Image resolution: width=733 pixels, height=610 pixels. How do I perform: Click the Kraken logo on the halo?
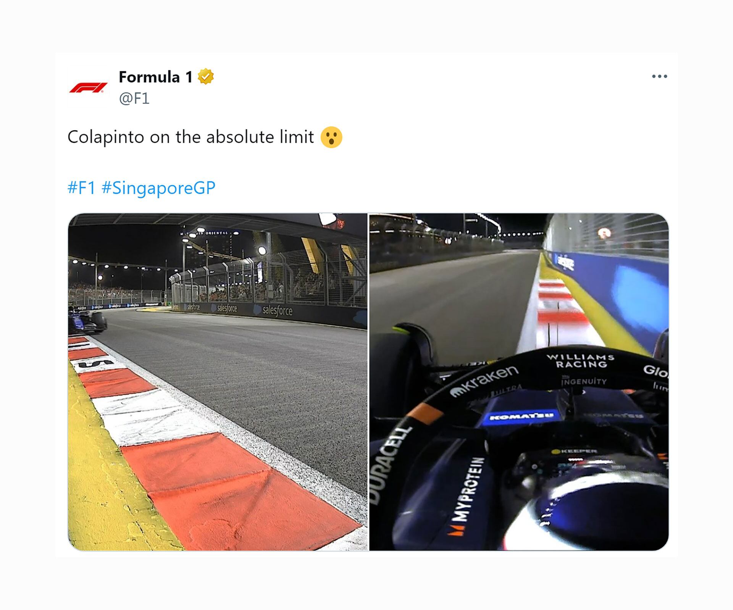click(485, 380)
